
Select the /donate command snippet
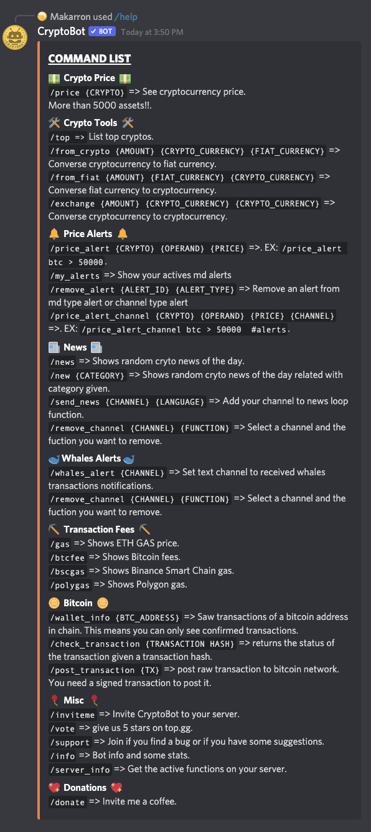tap(67, 802)
